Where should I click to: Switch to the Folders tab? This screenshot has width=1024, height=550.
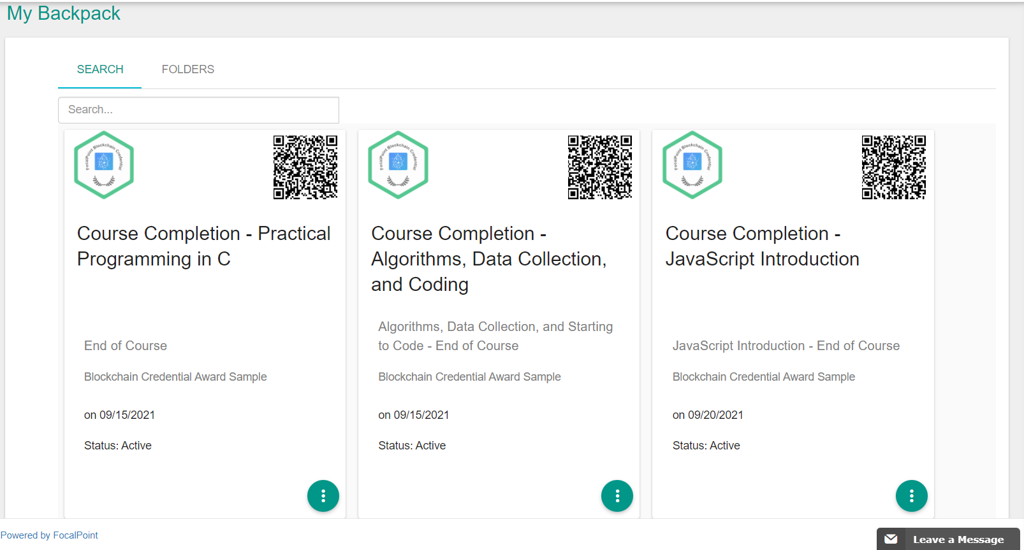(x=187, y=69)
